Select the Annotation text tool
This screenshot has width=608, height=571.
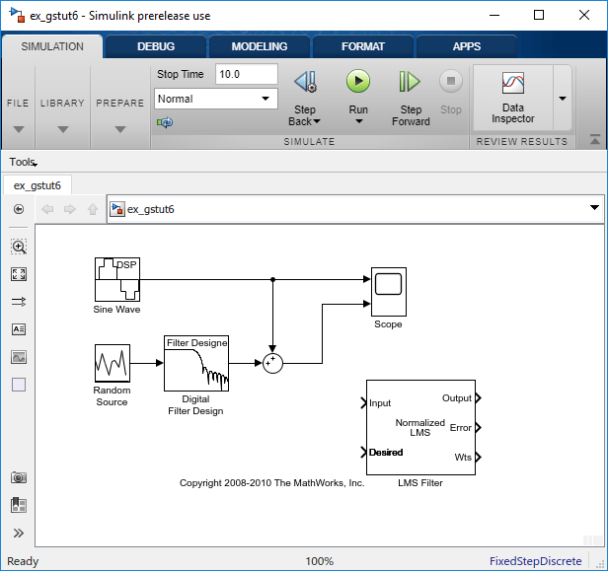(x=19, y=329)
